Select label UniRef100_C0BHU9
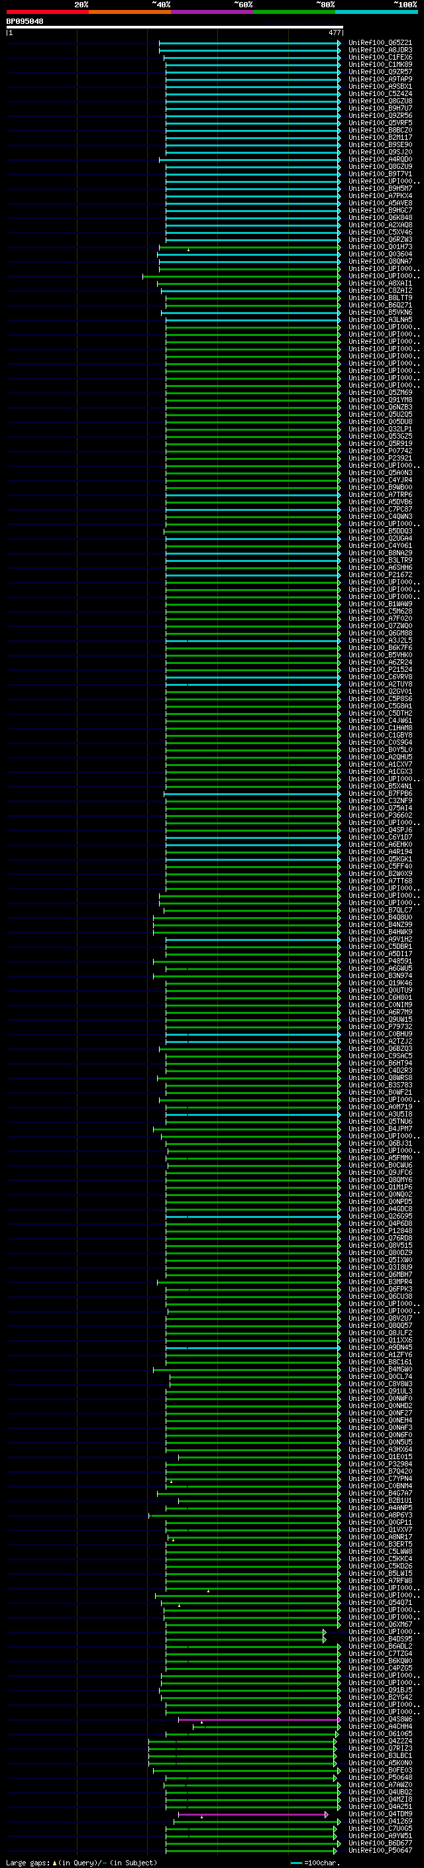This screenshot has width=424, height=1868. click(x=380, y=1034)
